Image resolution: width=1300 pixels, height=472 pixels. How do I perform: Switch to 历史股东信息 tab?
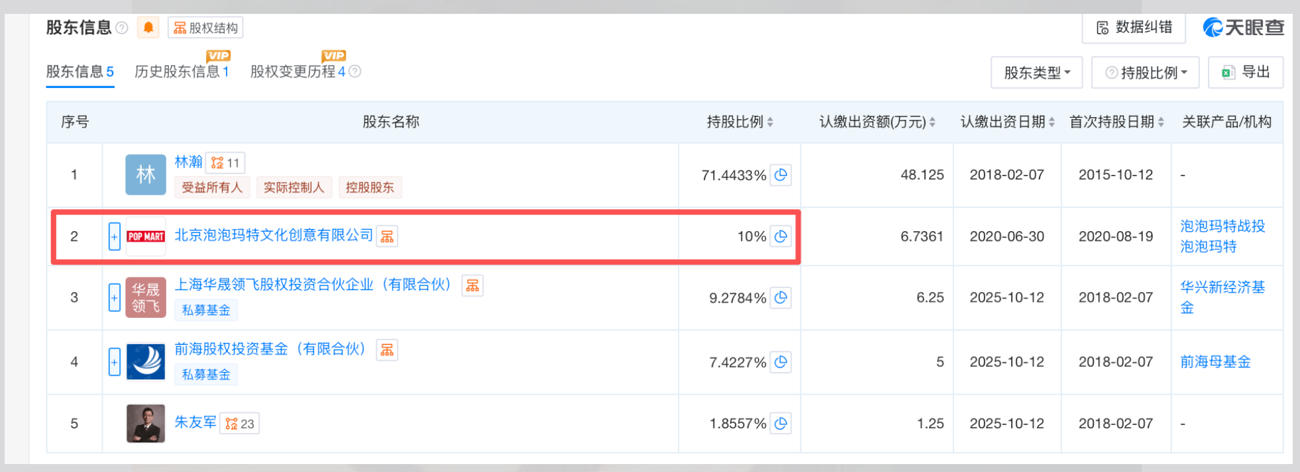click(x=182, y=71)
